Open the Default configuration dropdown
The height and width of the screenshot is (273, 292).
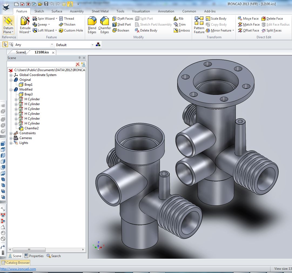[92, 45]
